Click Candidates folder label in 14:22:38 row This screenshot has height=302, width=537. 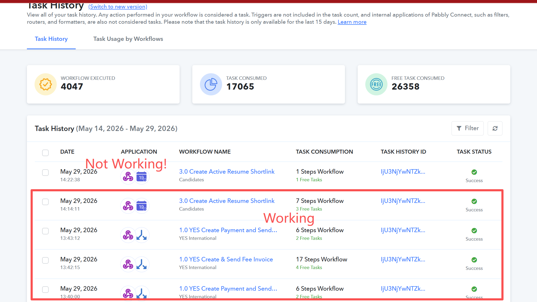pos(191,180)
